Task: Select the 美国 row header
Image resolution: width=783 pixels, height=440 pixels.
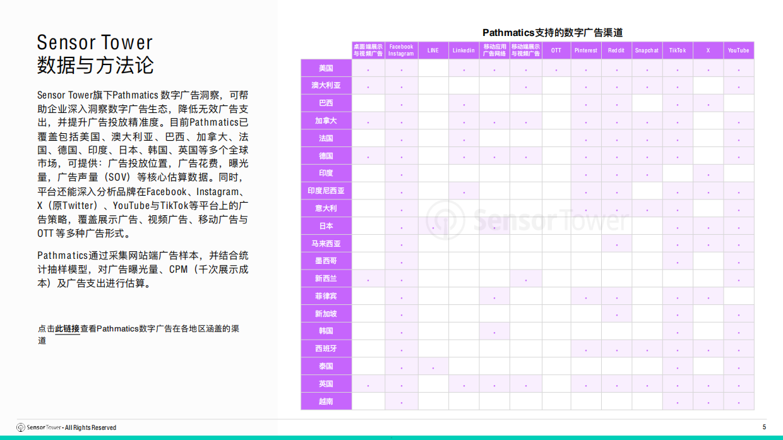Action: click(x=326, y=68)
